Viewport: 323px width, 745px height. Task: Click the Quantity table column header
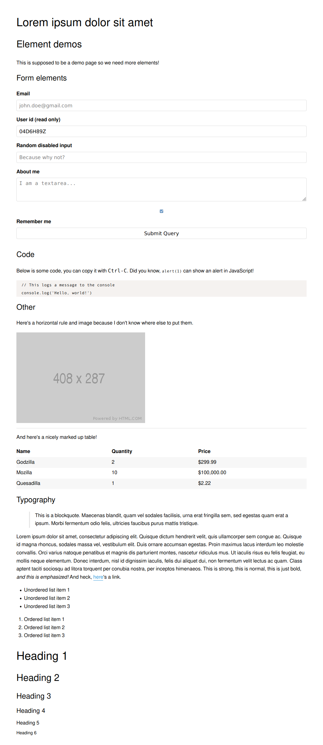(x=122, y=451)
